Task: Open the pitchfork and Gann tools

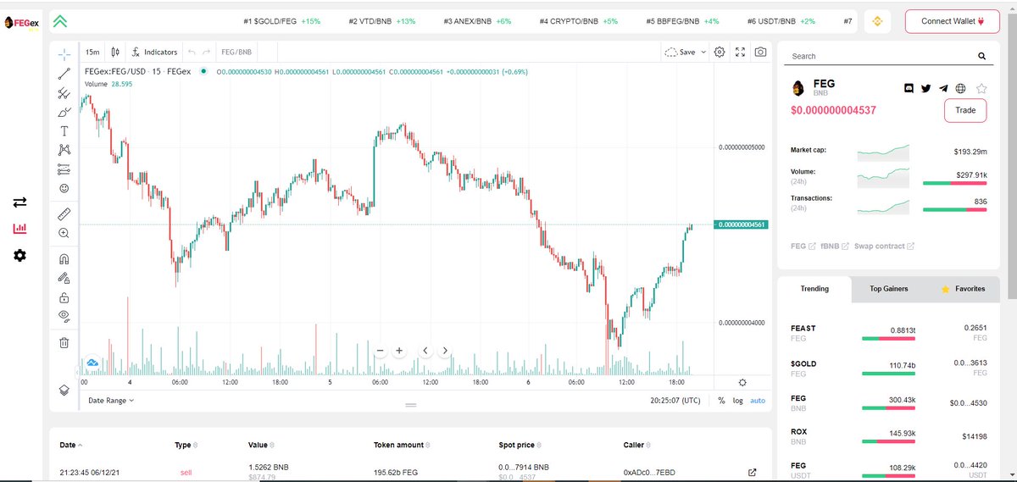Action: (64, 93)
